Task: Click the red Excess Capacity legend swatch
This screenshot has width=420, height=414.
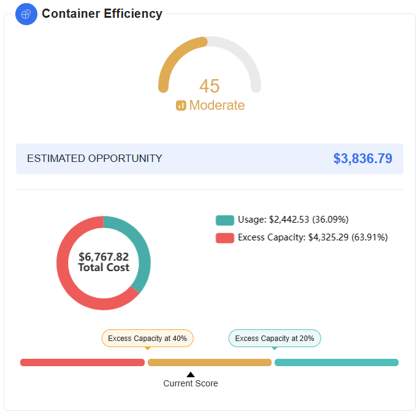Action: pyautogui.click(x=225, y=238)
